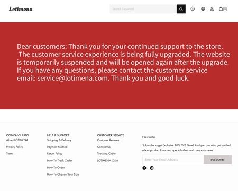The height and width of the screenshot is (191, 238).
Task: Click the newsletter email address field
Action: point(173,160)
